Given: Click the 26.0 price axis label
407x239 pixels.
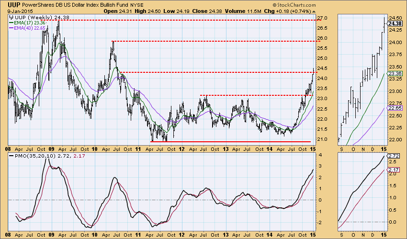Looking at the screenshot, I should 323,38.
